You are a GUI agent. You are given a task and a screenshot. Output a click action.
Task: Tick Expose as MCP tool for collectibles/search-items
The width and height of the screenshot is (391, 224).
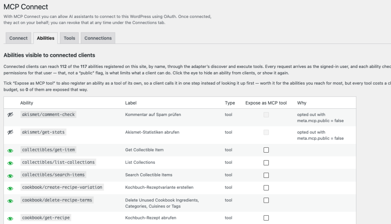266,175
